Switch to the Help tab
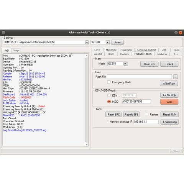The height and width of the screenshot is (184, 184). (x=16, y=50)
